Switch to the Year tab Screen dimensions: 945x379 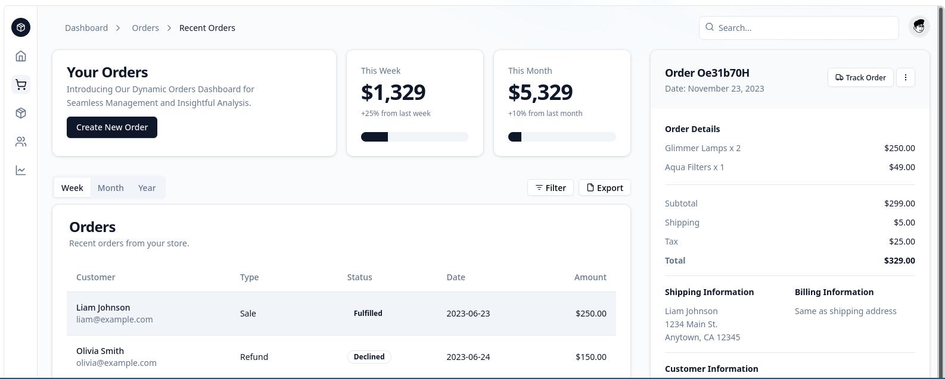point(147,187)
